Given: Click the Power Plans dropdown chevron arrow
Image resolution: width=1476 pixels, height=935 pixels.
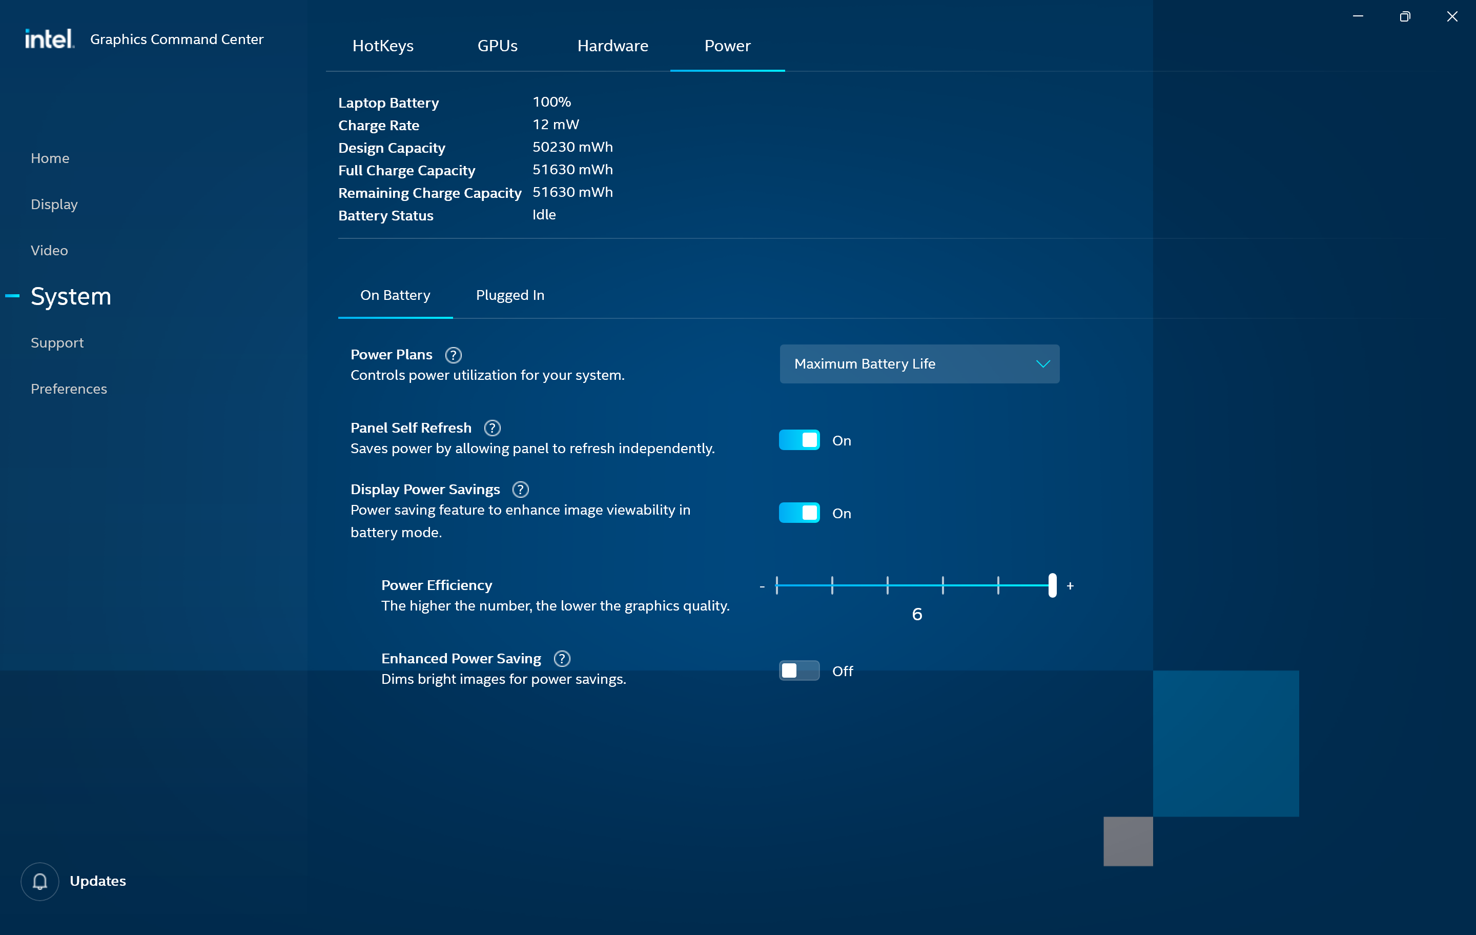Looking at the screenshot, I should click(x=1042, y=363).
